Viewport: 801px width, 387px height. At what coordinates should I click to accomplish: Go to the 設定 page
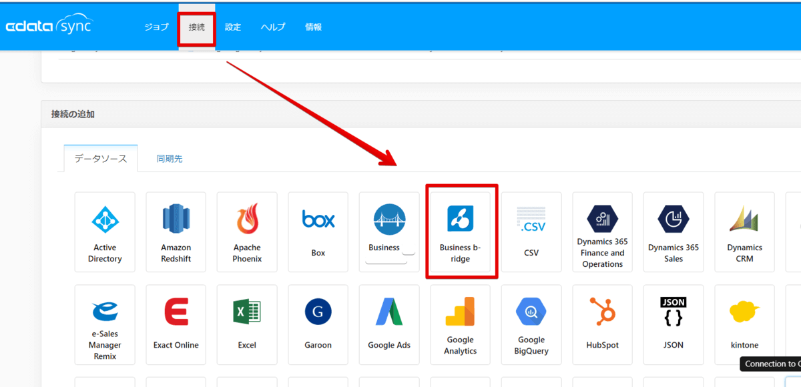pyautogui.click(x=233, y=27)
